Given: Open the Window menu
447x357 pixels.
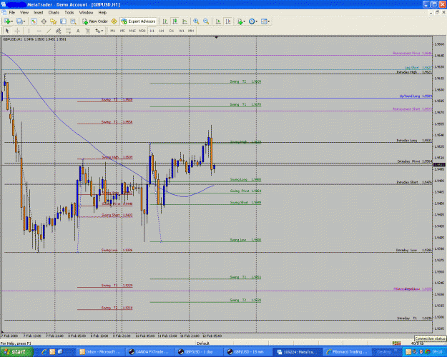Looking at the screenshot, I should 86,13.
